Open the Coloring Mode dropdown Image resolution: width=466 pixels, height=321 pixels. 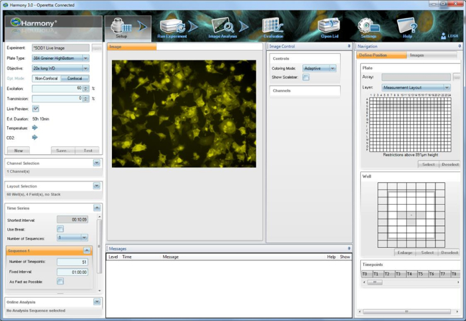pos(320,68)
